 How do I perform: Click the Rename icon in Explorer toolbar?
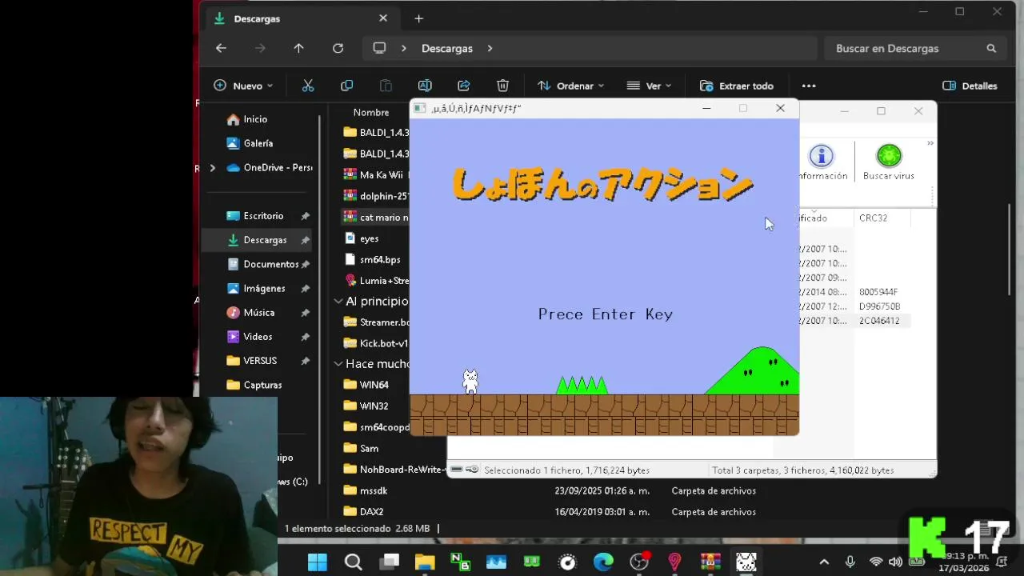(425, 86)
